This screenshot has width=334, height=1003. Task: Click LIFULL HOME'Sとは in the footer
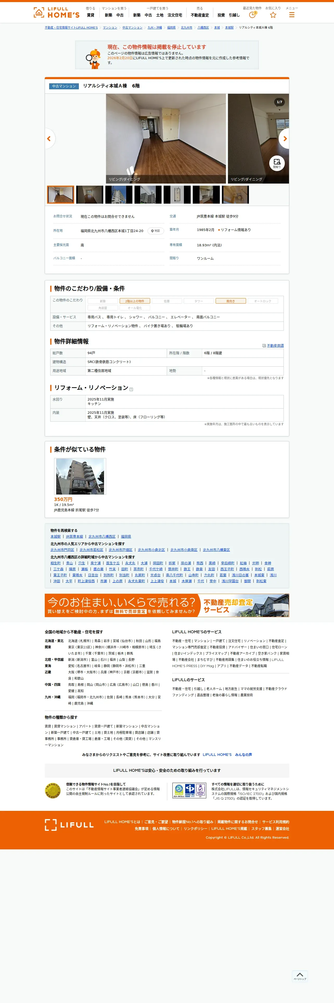tap(122, 822)
